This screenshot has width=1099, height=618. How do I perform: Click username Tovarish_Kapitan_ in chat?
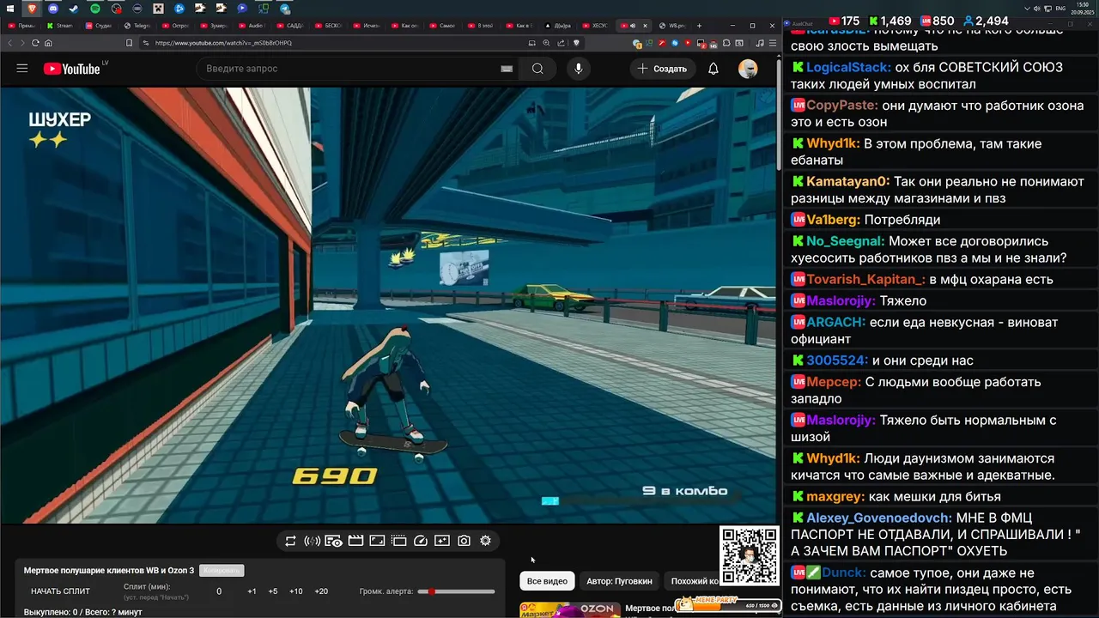click(x=865, y=279)
